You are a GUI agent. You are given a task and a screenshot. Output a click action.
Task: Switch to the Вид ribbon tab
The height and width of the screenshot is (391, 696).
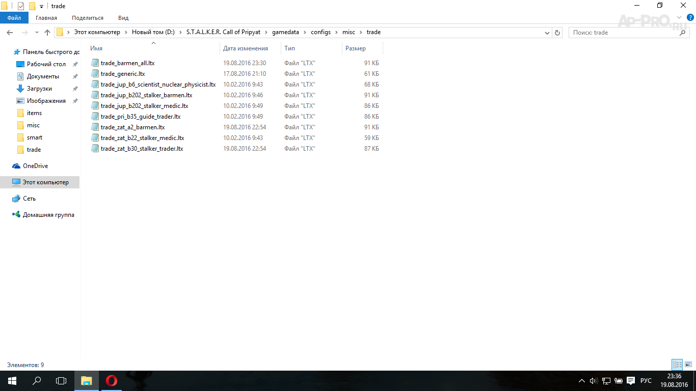coord(123,18)
